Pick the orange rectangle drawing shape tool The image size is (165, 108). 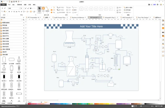(52, 10)
